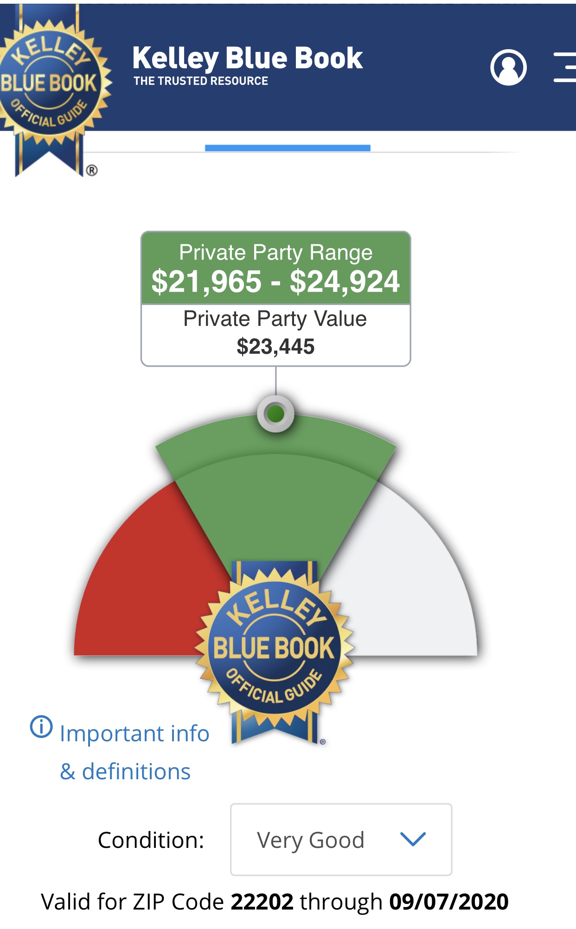Click the green dot marker atop the gauge

tap(276, 414)
